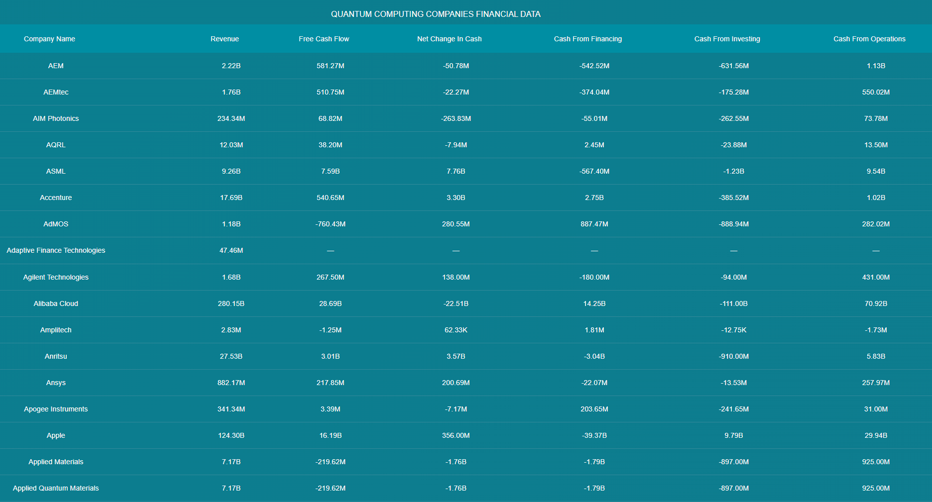Click the Company Name column header
This screenshot has height=502, width=932.
[49, 39]
